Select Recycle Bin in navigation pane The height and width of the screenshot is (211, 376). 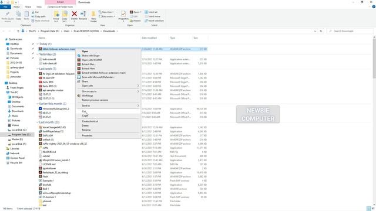coord(16,163)
